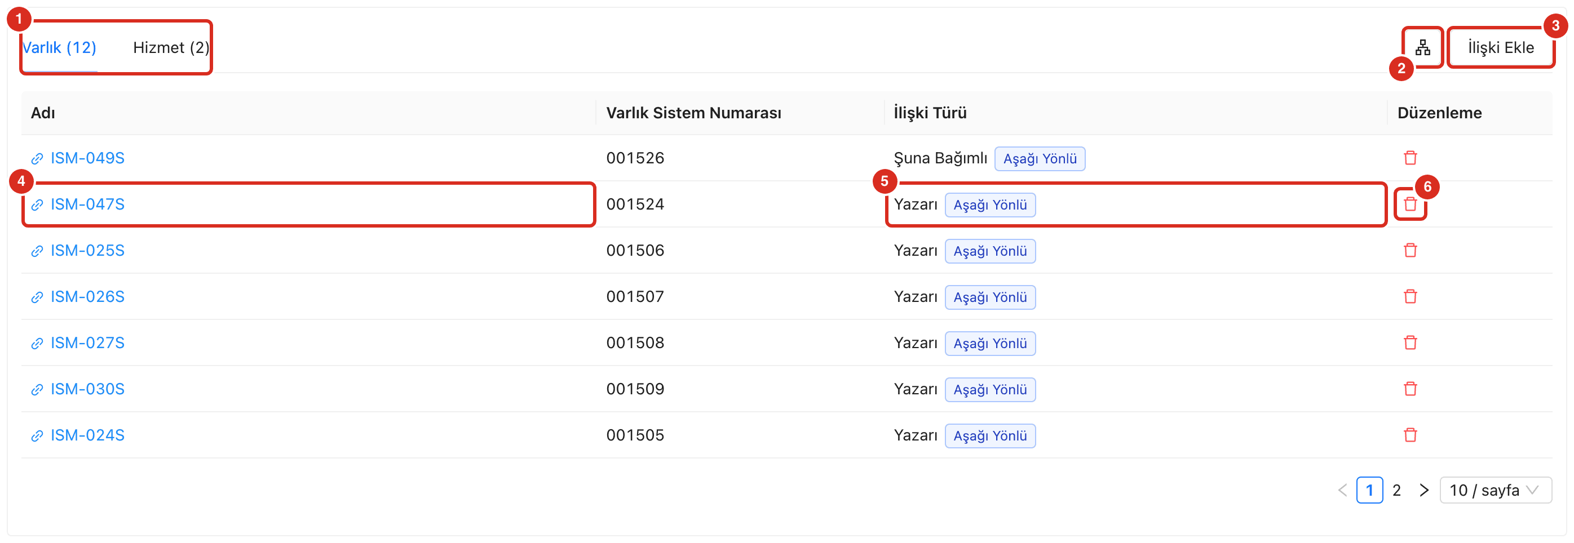Go to the next page arrow
The width and height of the screenshot is (1574, 543).
1423,491
